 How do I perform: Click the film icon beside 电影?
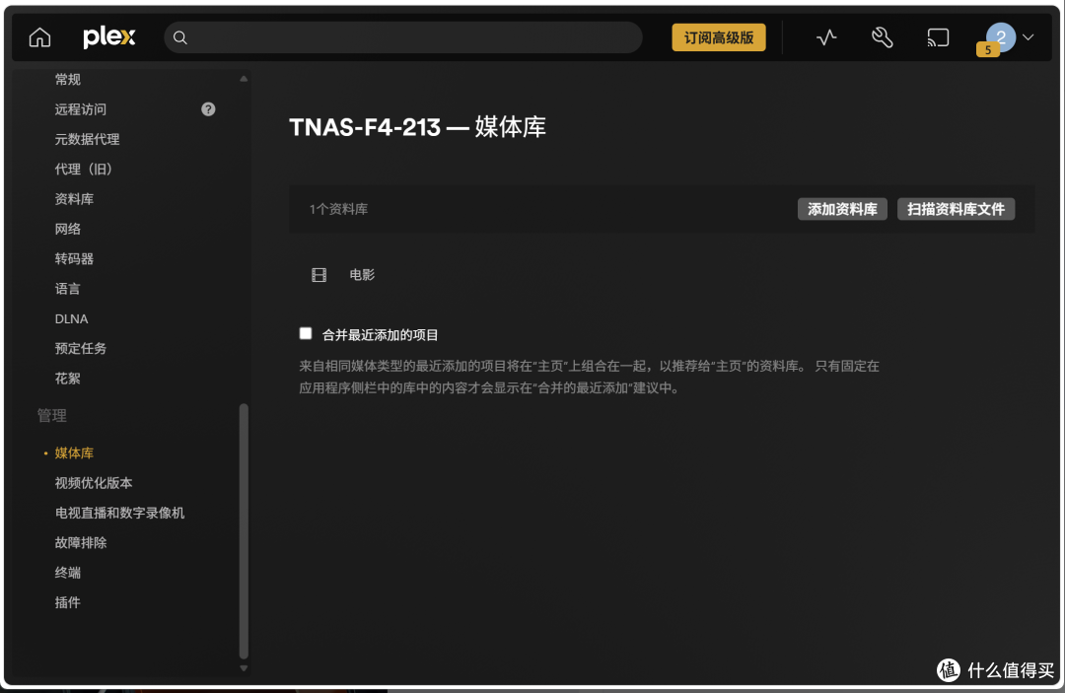point(319,275)
